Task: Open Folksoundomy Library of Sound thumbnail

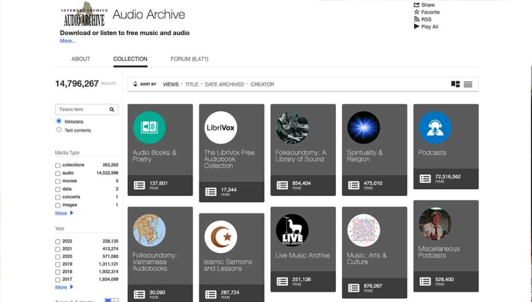Action: (292, 127)
